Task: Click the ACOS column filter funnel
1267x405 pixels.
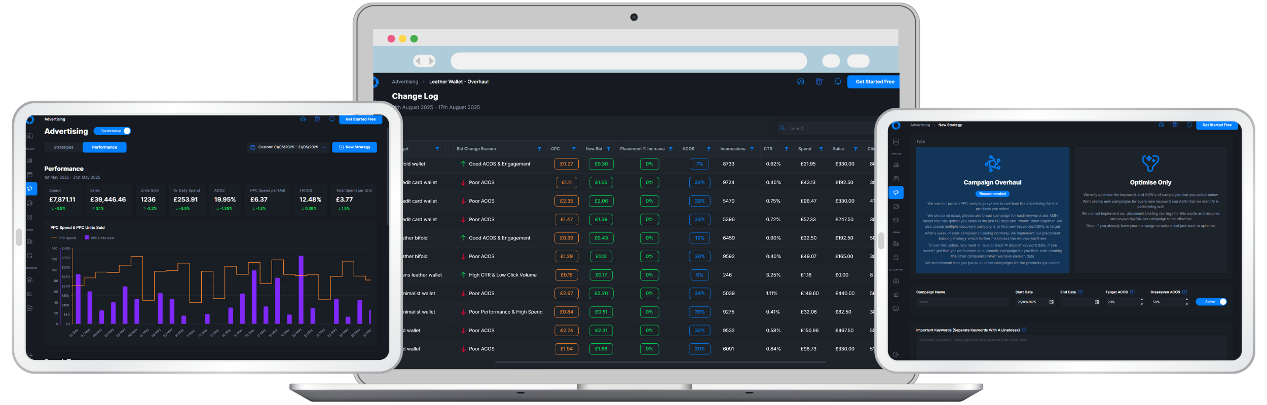Action: pos(709,149)
